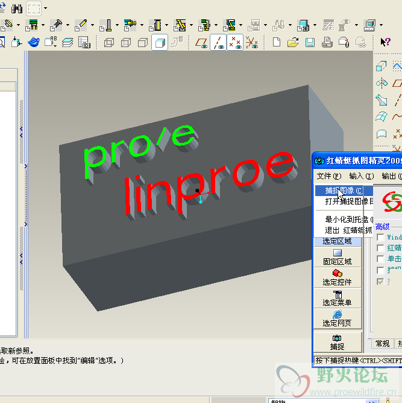
Task: Click the boundary blend surface icon right toolbar
Action: [x=382, y=117]
